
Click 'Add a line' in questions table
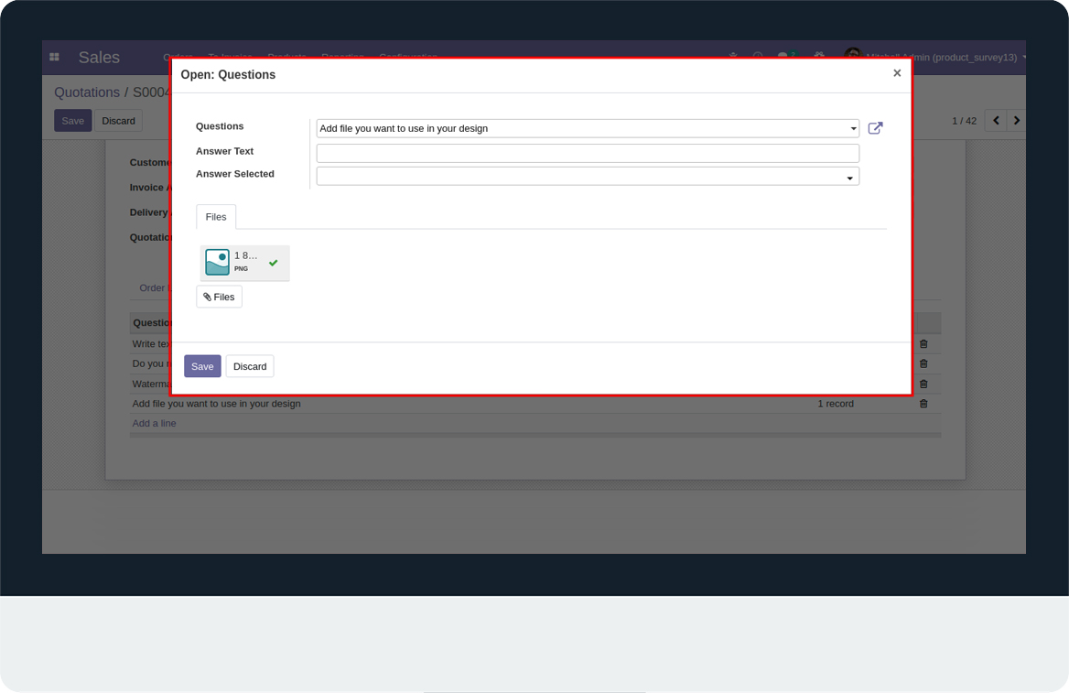tap(154, 423)
